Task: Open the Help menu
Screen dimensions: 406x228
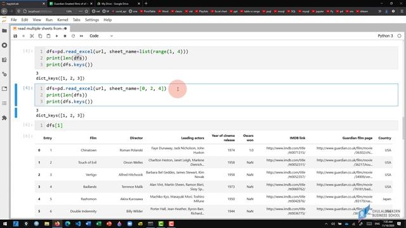Action: coord(107,20)
